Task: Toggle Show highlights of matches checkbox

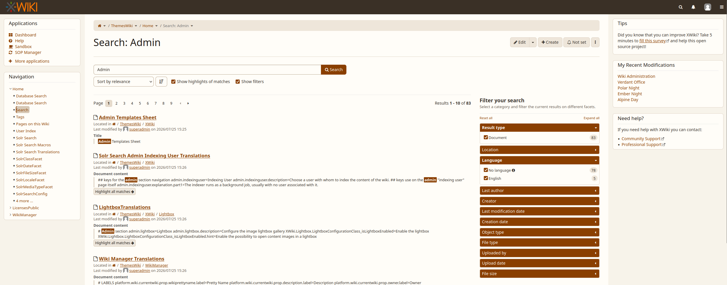Action: click(173, 82)
